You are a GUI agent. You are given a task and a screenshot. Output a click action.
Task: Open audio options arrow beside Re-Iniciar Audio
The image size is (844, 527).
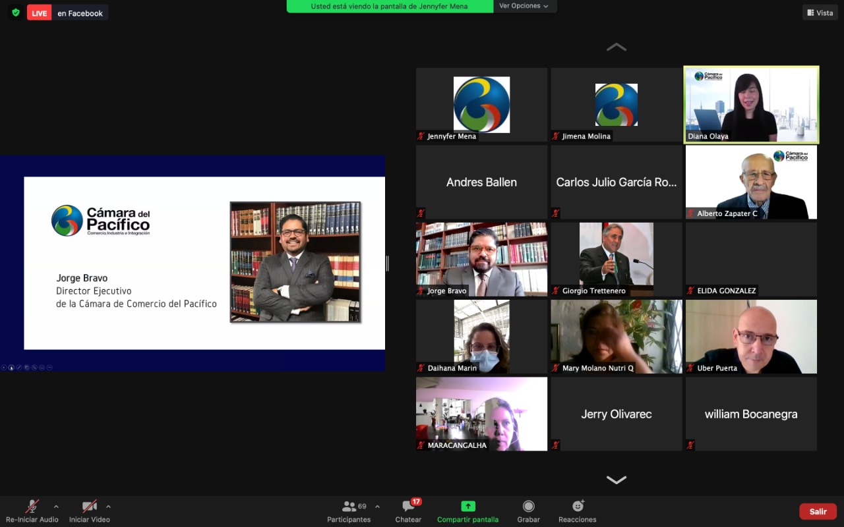56,507
